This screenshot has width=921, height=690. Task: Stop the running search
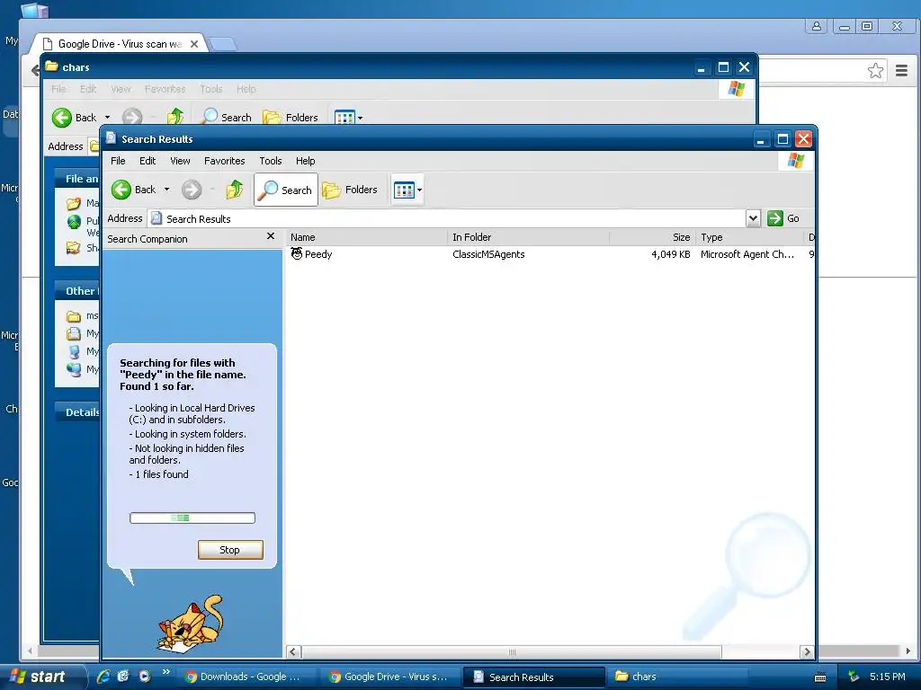pyautogui.click(x=230, y=550)
